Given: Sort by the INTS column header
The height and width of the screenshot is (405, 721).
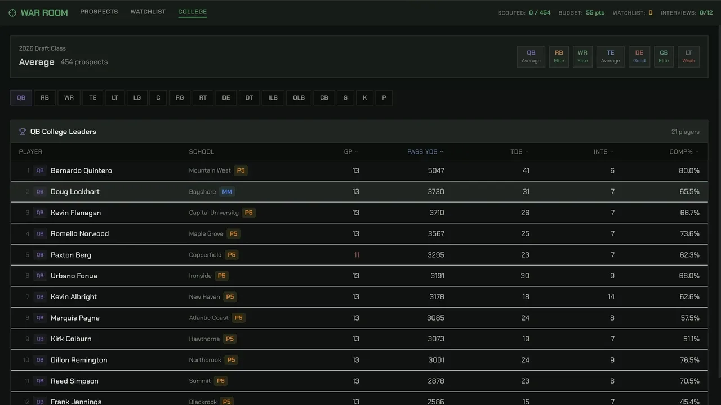Looking at the screenshot, I should (603, 152).
